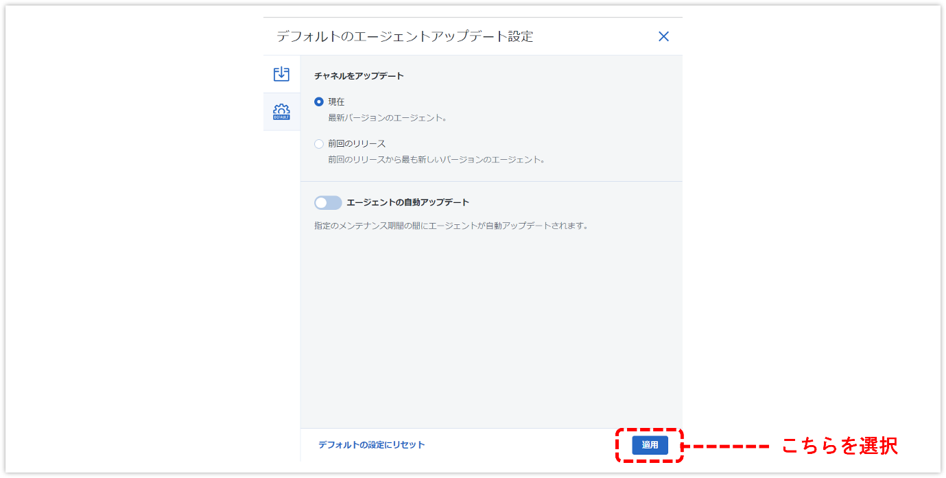The width and height of the screenshot is (946, 478).
Task: Enable the エージェントの自動アップデート toggle switch
Action: 328,202
